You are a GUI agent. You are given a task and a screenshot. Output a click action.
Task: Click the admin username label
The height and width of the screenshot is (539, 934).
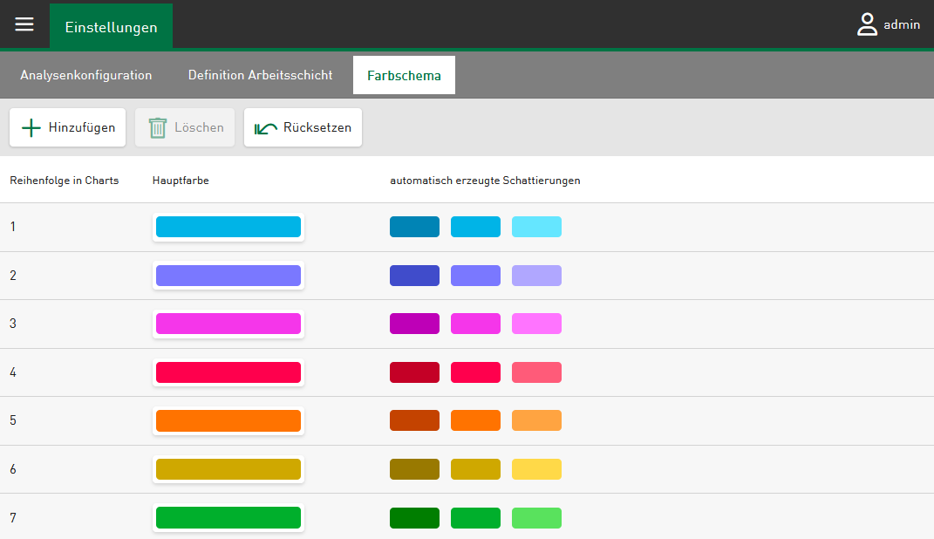[x=902, y=25]
